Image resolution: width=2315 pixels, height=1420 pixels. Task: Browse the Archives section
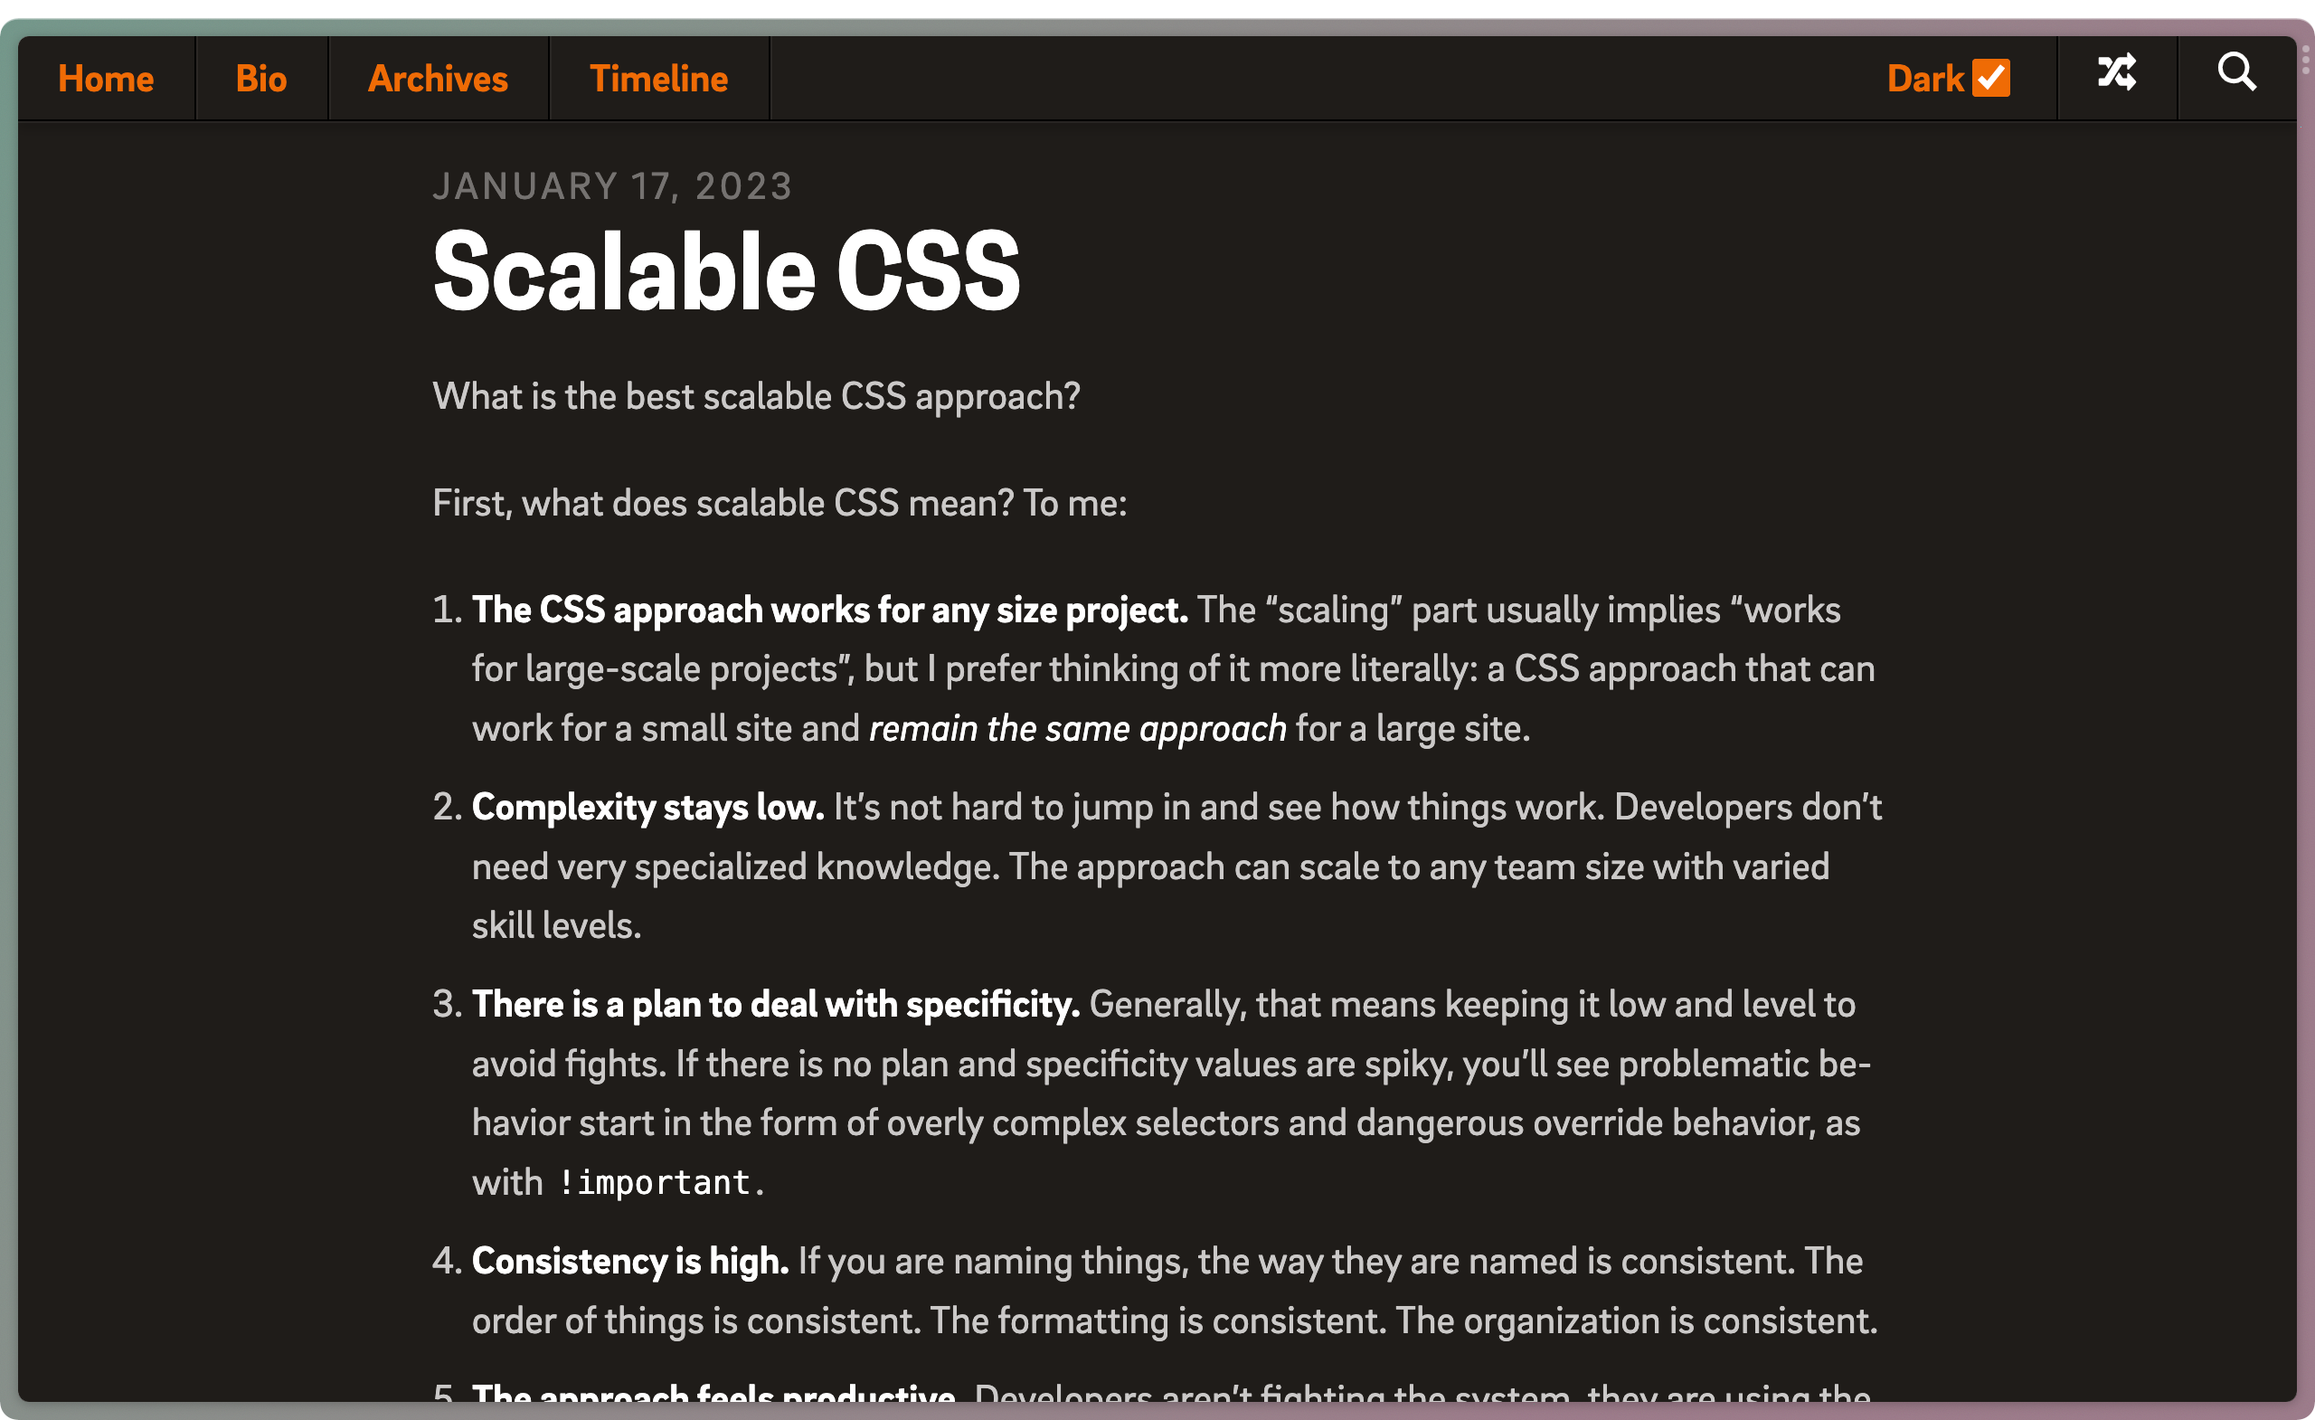point(437,78)
